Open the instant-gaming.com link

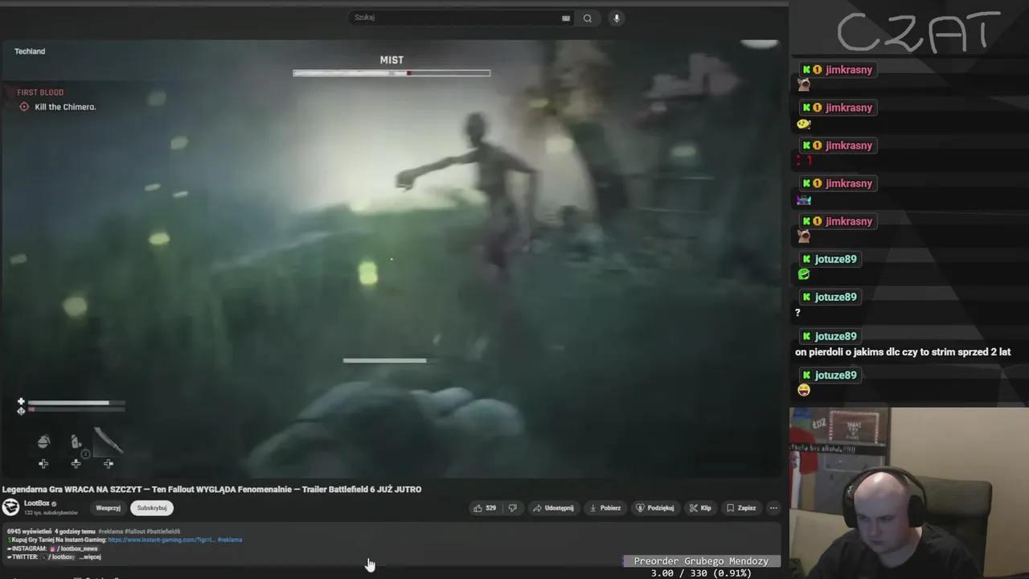(163, 540)
